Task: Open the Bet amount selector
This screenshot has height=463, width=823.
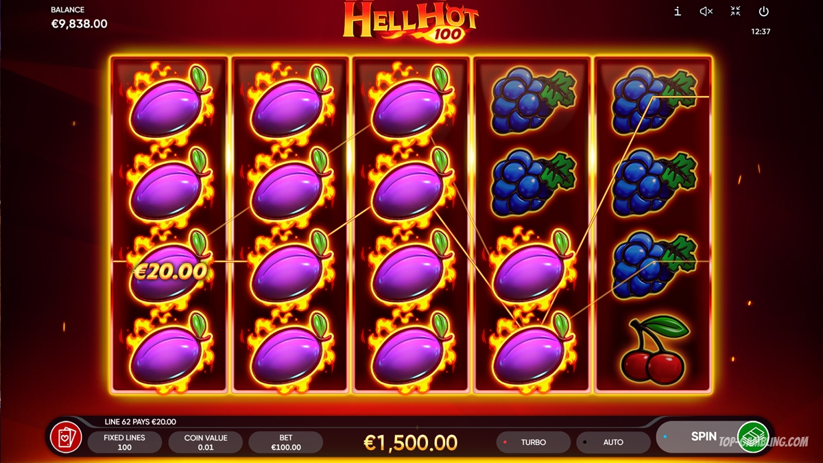Action: pyautogui.click(x=286, y=442)
